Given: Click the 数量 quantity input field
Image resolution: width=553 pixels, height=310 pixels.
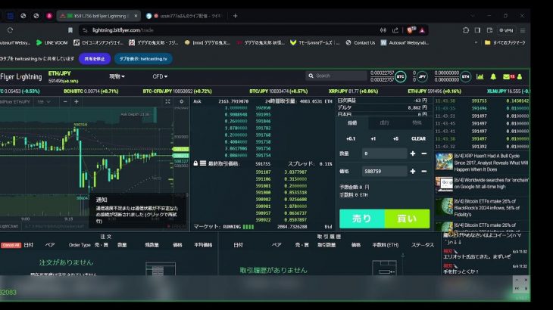Looking at the screenshot, I should [384, 153].
